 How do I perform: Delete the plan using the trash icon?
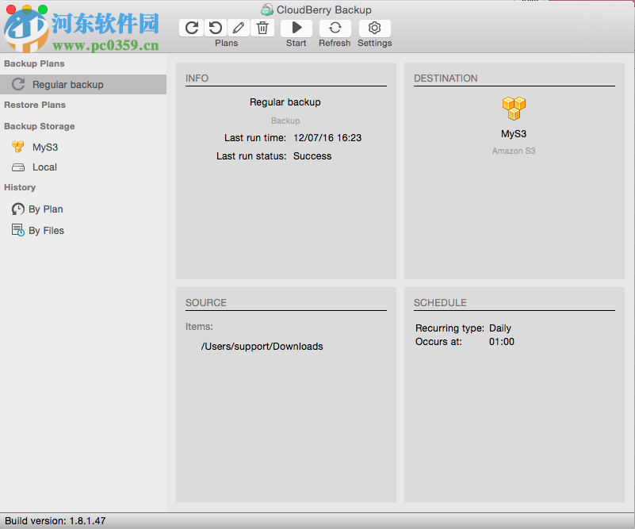tap(262, 28)
